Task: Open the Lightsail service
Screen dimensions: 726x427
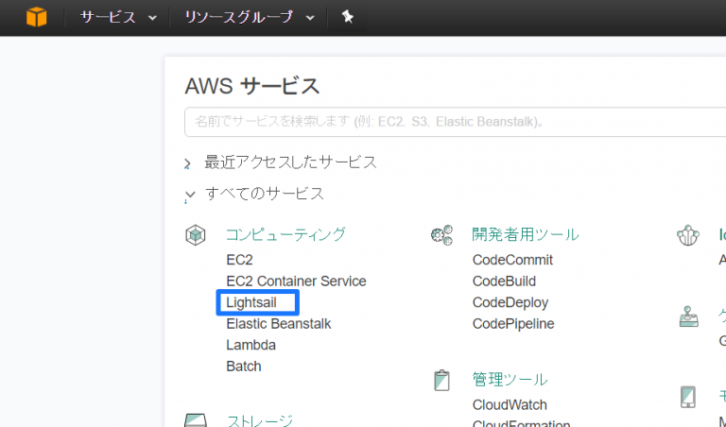Action: click(251, 302)
